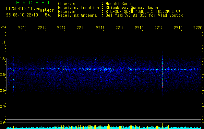Click the tallest yellow spike in bottom signal strip
Image resolution: width=204 pixels, height=129 pixels.
click(162, 126)
